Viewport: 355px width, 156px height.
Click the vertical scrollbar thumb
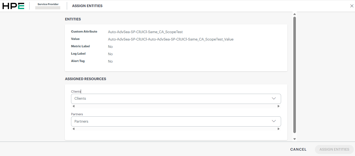pos(294,75)
